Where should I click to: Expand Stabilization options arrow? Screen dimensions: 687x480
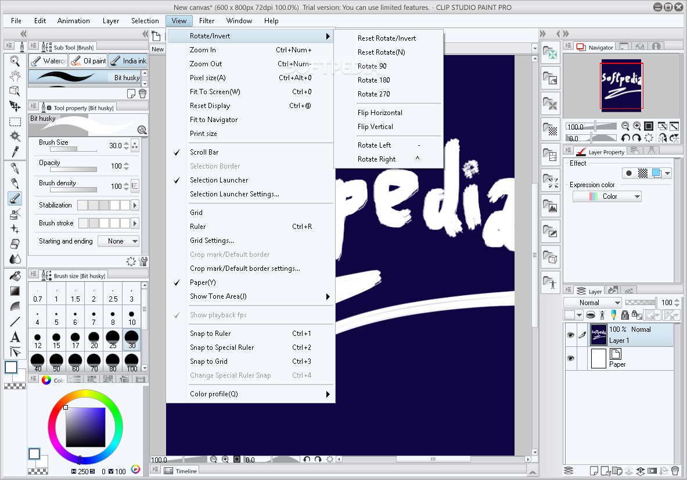click(135, 205)
